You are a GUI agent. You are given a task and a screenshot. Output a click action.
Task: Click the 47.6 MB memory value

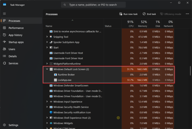pos(142,37)
